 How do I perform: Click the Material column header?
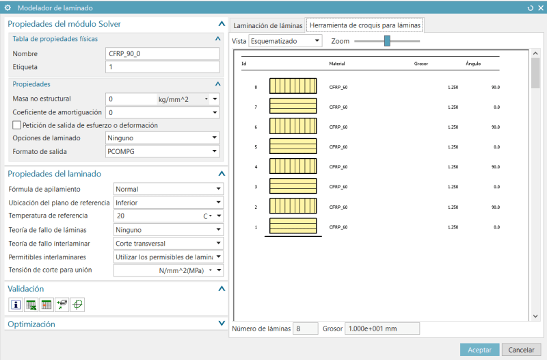coord(336,64)
